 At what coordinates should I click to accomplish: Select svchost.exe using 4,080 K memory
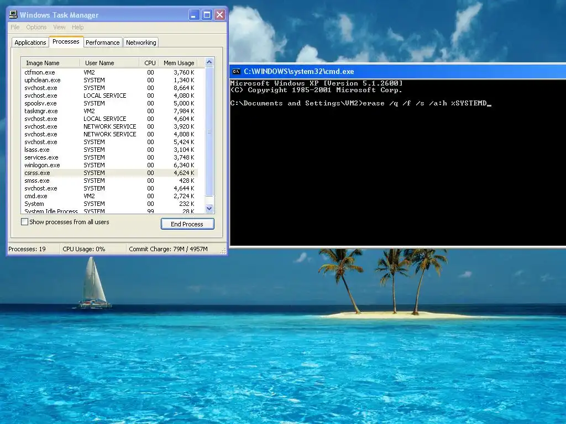coord(109,96)
